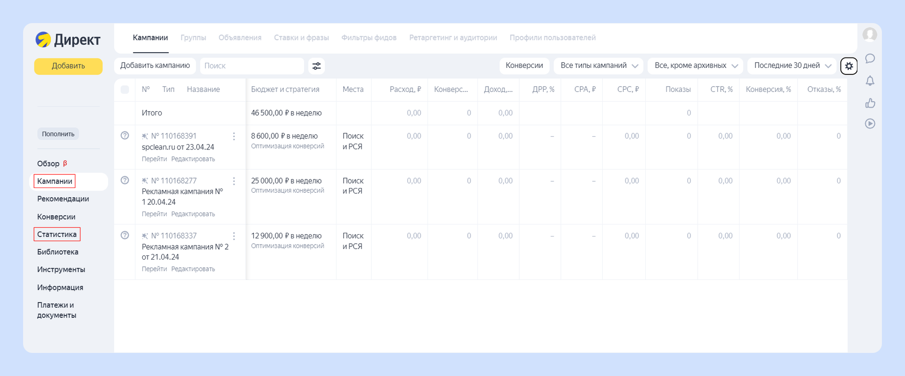The width and height of the screenshot is (905, 376).
Task: Focus the Поиск search field
Action: 252,66
